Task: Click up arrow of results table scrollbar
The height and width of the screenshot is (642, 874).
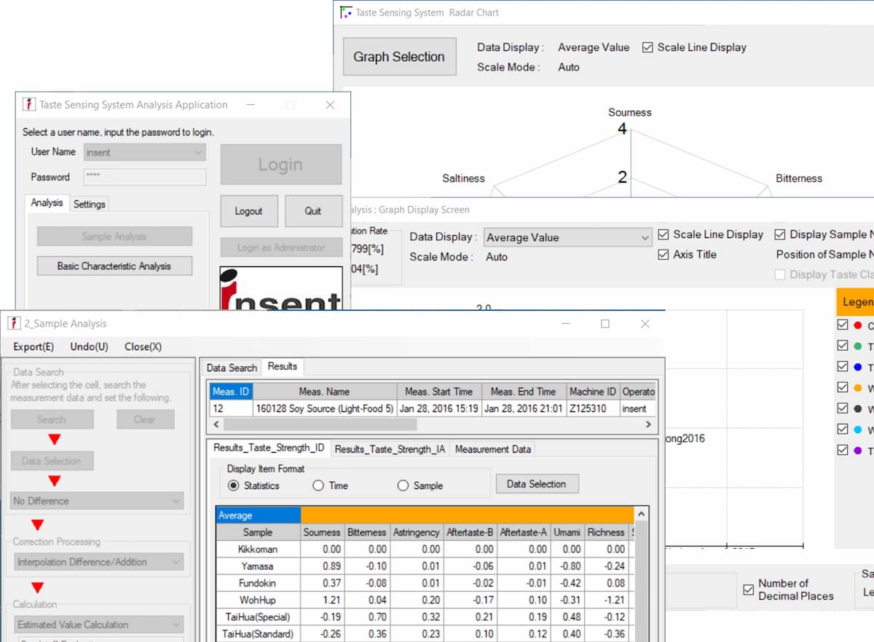Action: tap(641, 515)
